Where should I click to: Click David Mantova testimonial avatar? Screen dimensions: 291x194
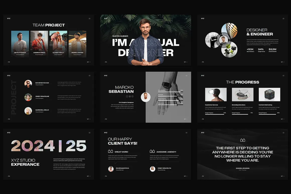coord(111,169)
